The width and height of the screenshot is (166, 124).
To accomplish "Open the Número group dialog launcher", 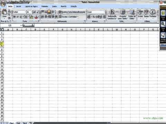I will coord(104,21).
